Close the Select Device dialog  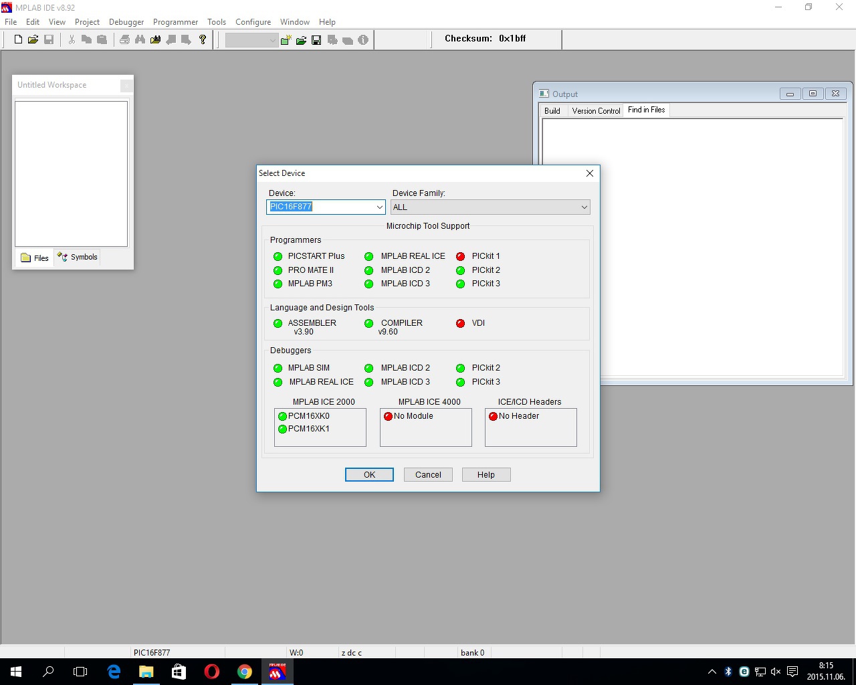click(589, 173)
